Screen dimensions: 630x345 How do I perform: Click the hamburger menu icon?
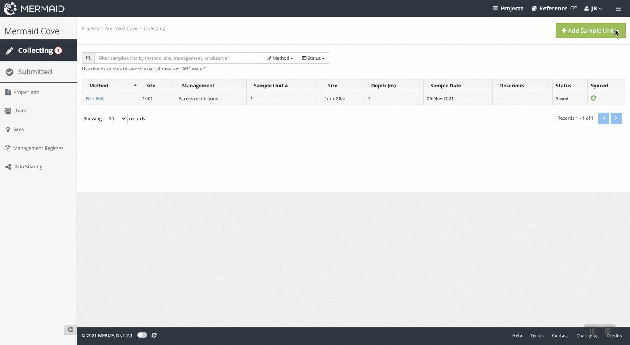coord(618,9)
